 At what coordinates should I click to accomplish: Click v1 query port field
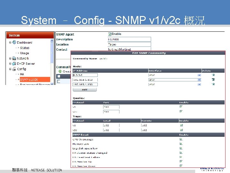pyautogui.click(x=111, y=107)
